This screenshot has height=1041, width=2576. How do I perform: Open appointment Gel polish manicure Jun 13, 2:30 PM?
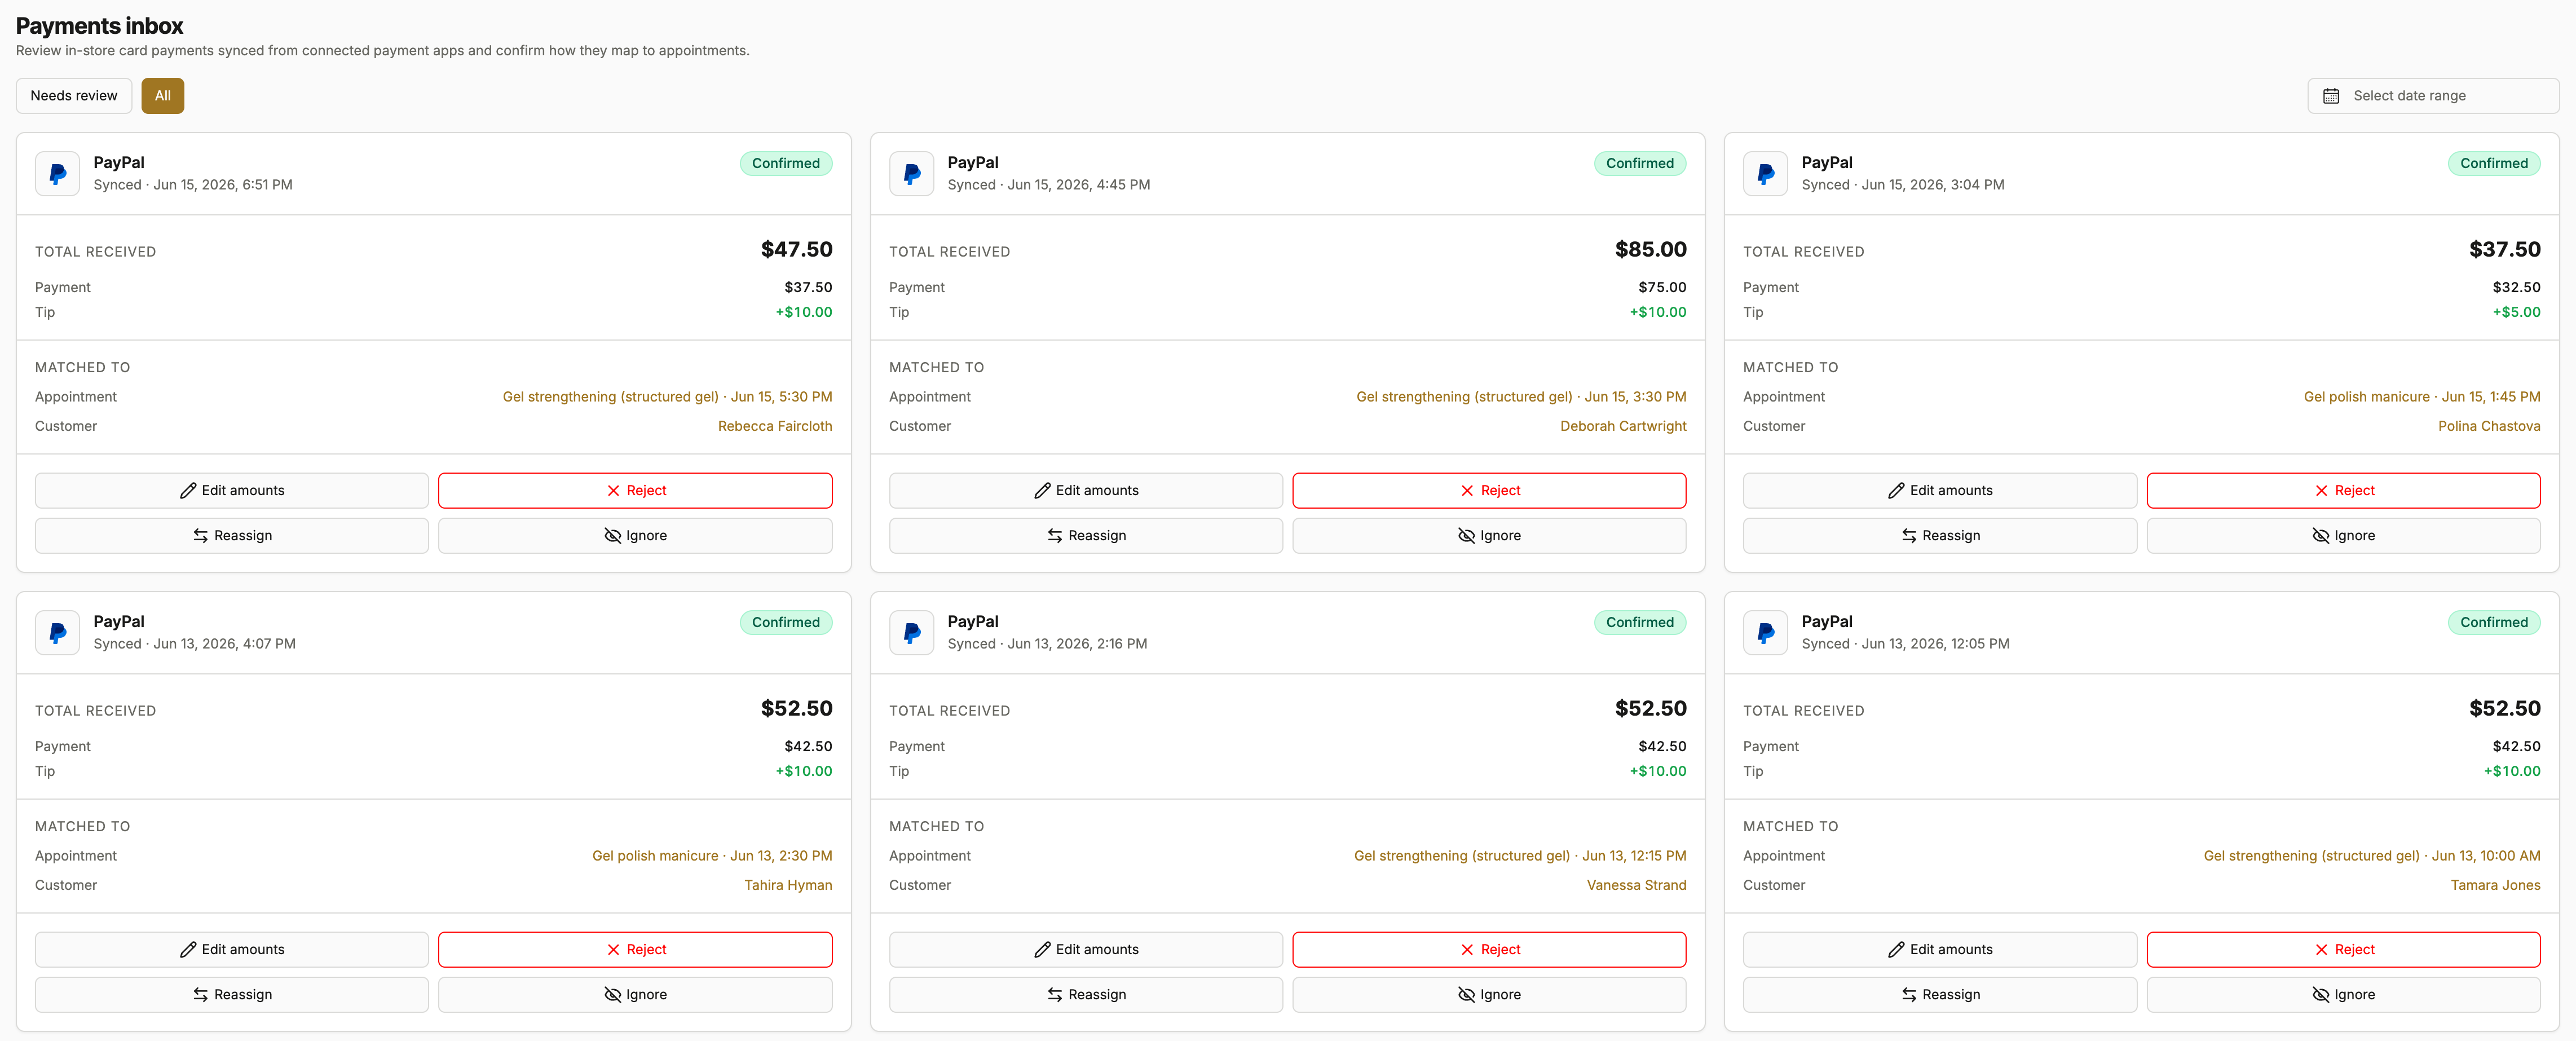(x=712, y=856)
